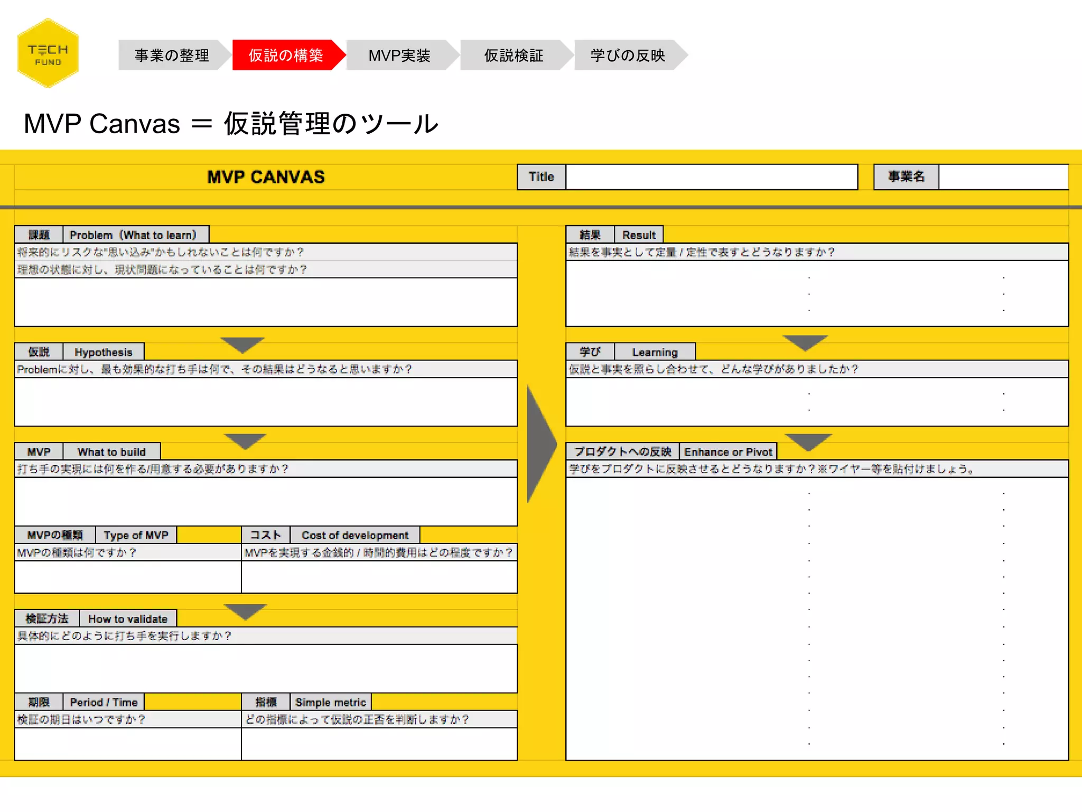The height and width of the screenshot is (812, 1082).
Task: Click the 課題 label
Action: (39, 235)
